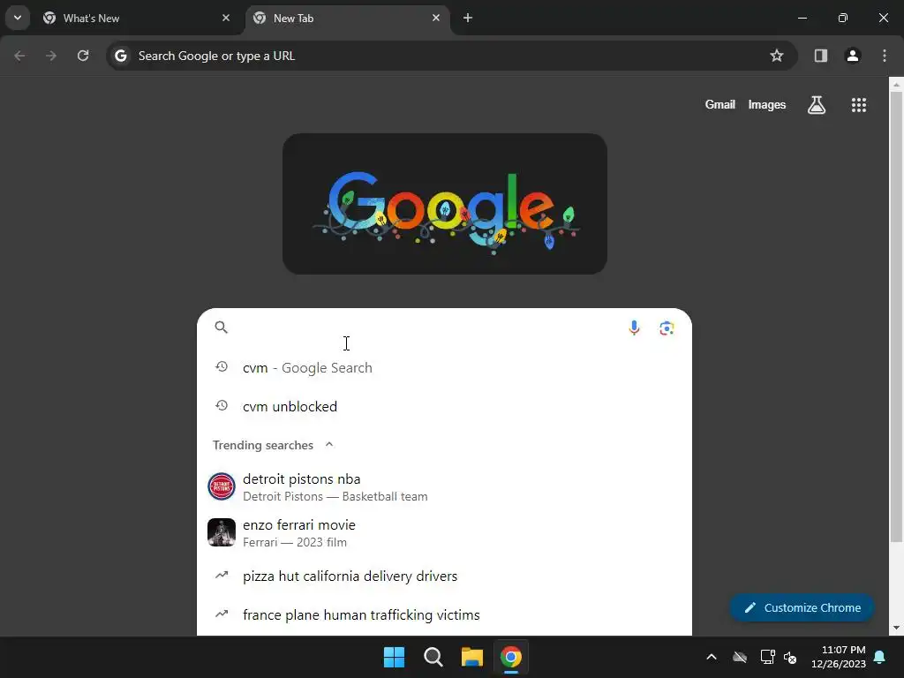
Task: Start voice search with microphone
Action: point(634,328)
